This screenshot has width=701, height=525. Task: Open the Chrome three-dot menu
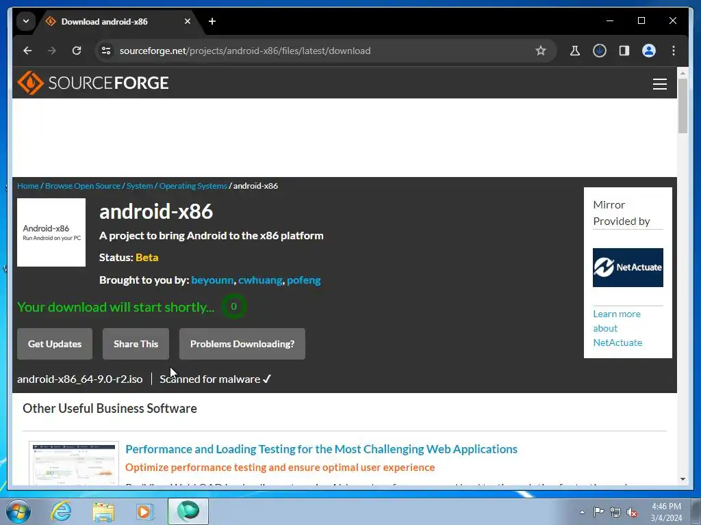674,51
